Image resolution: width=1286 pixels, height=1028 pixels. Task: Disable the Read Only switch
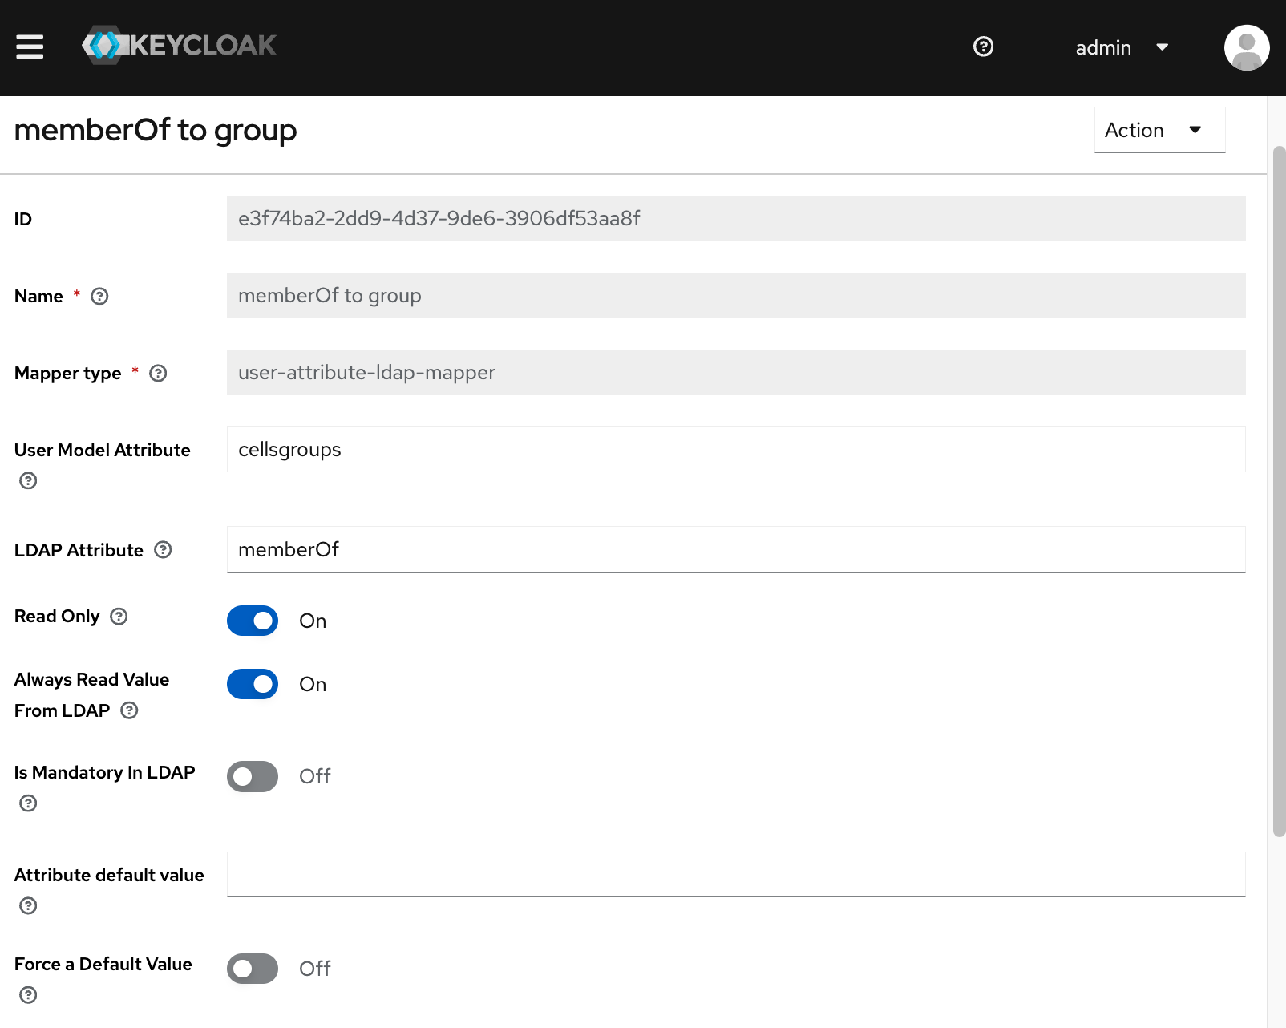coord(253,621)
